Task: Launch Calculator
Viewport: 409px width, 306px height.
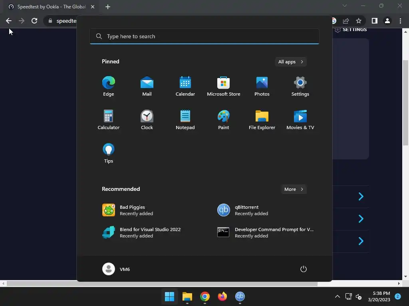Action: pos(109,120)
